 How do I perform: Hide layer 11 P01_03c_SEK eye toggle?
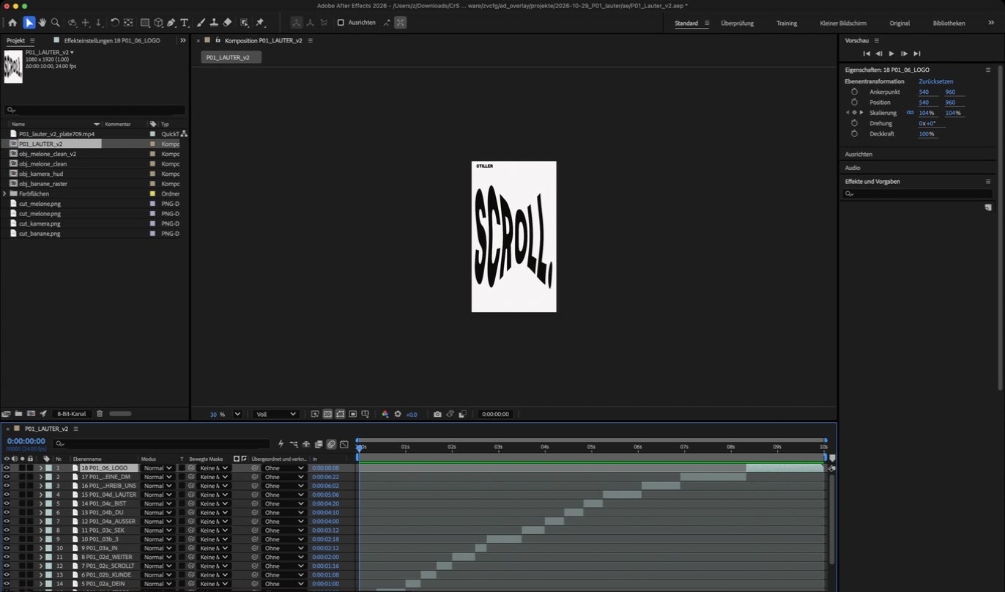pos(7,530)
